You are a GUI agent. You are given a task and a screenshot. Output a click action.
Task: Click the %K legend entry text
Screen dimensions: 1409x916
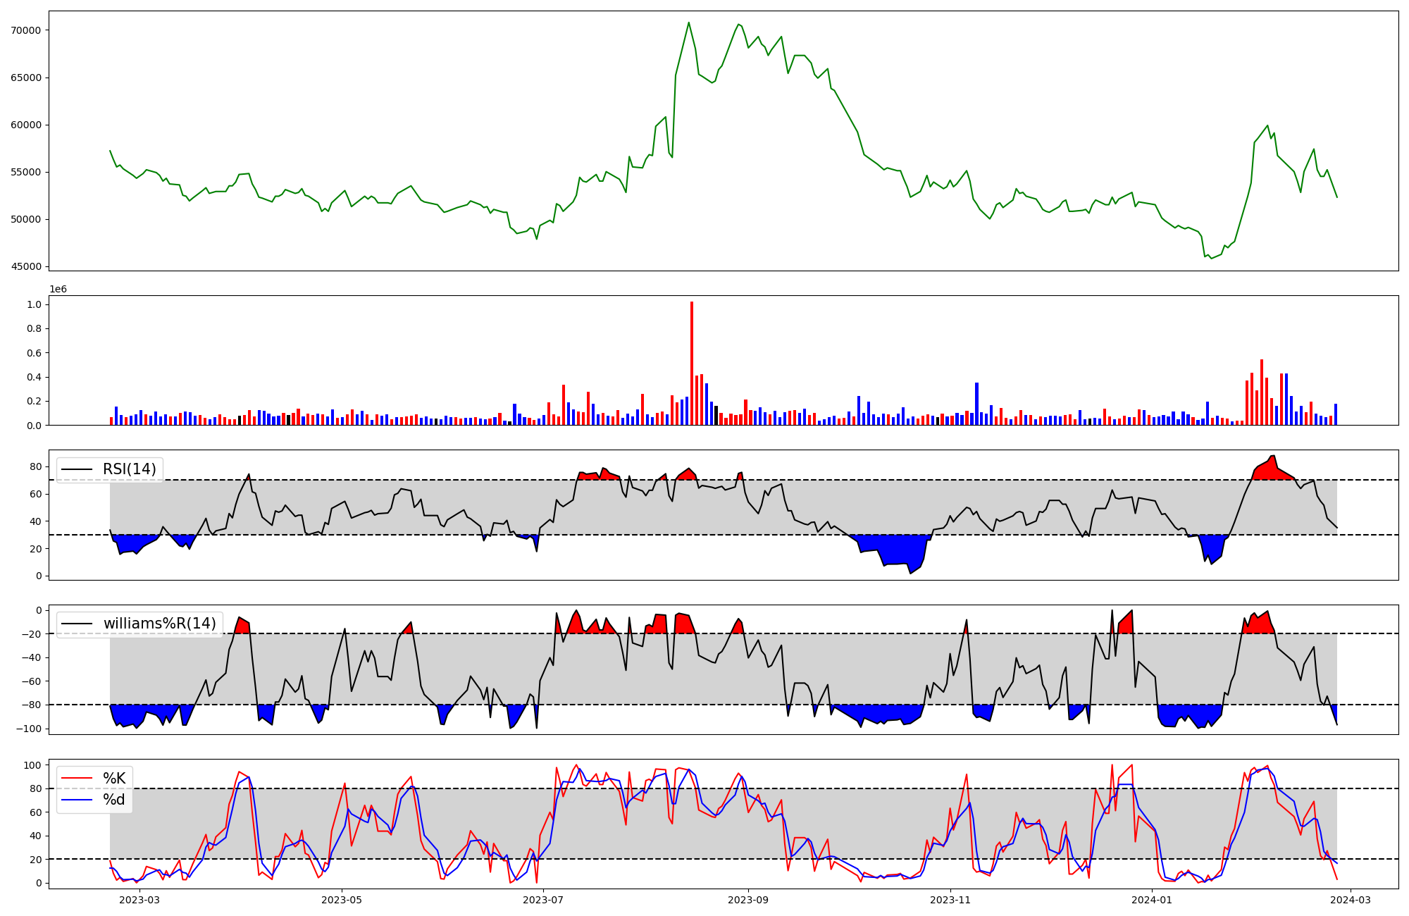tap(114, 778)
